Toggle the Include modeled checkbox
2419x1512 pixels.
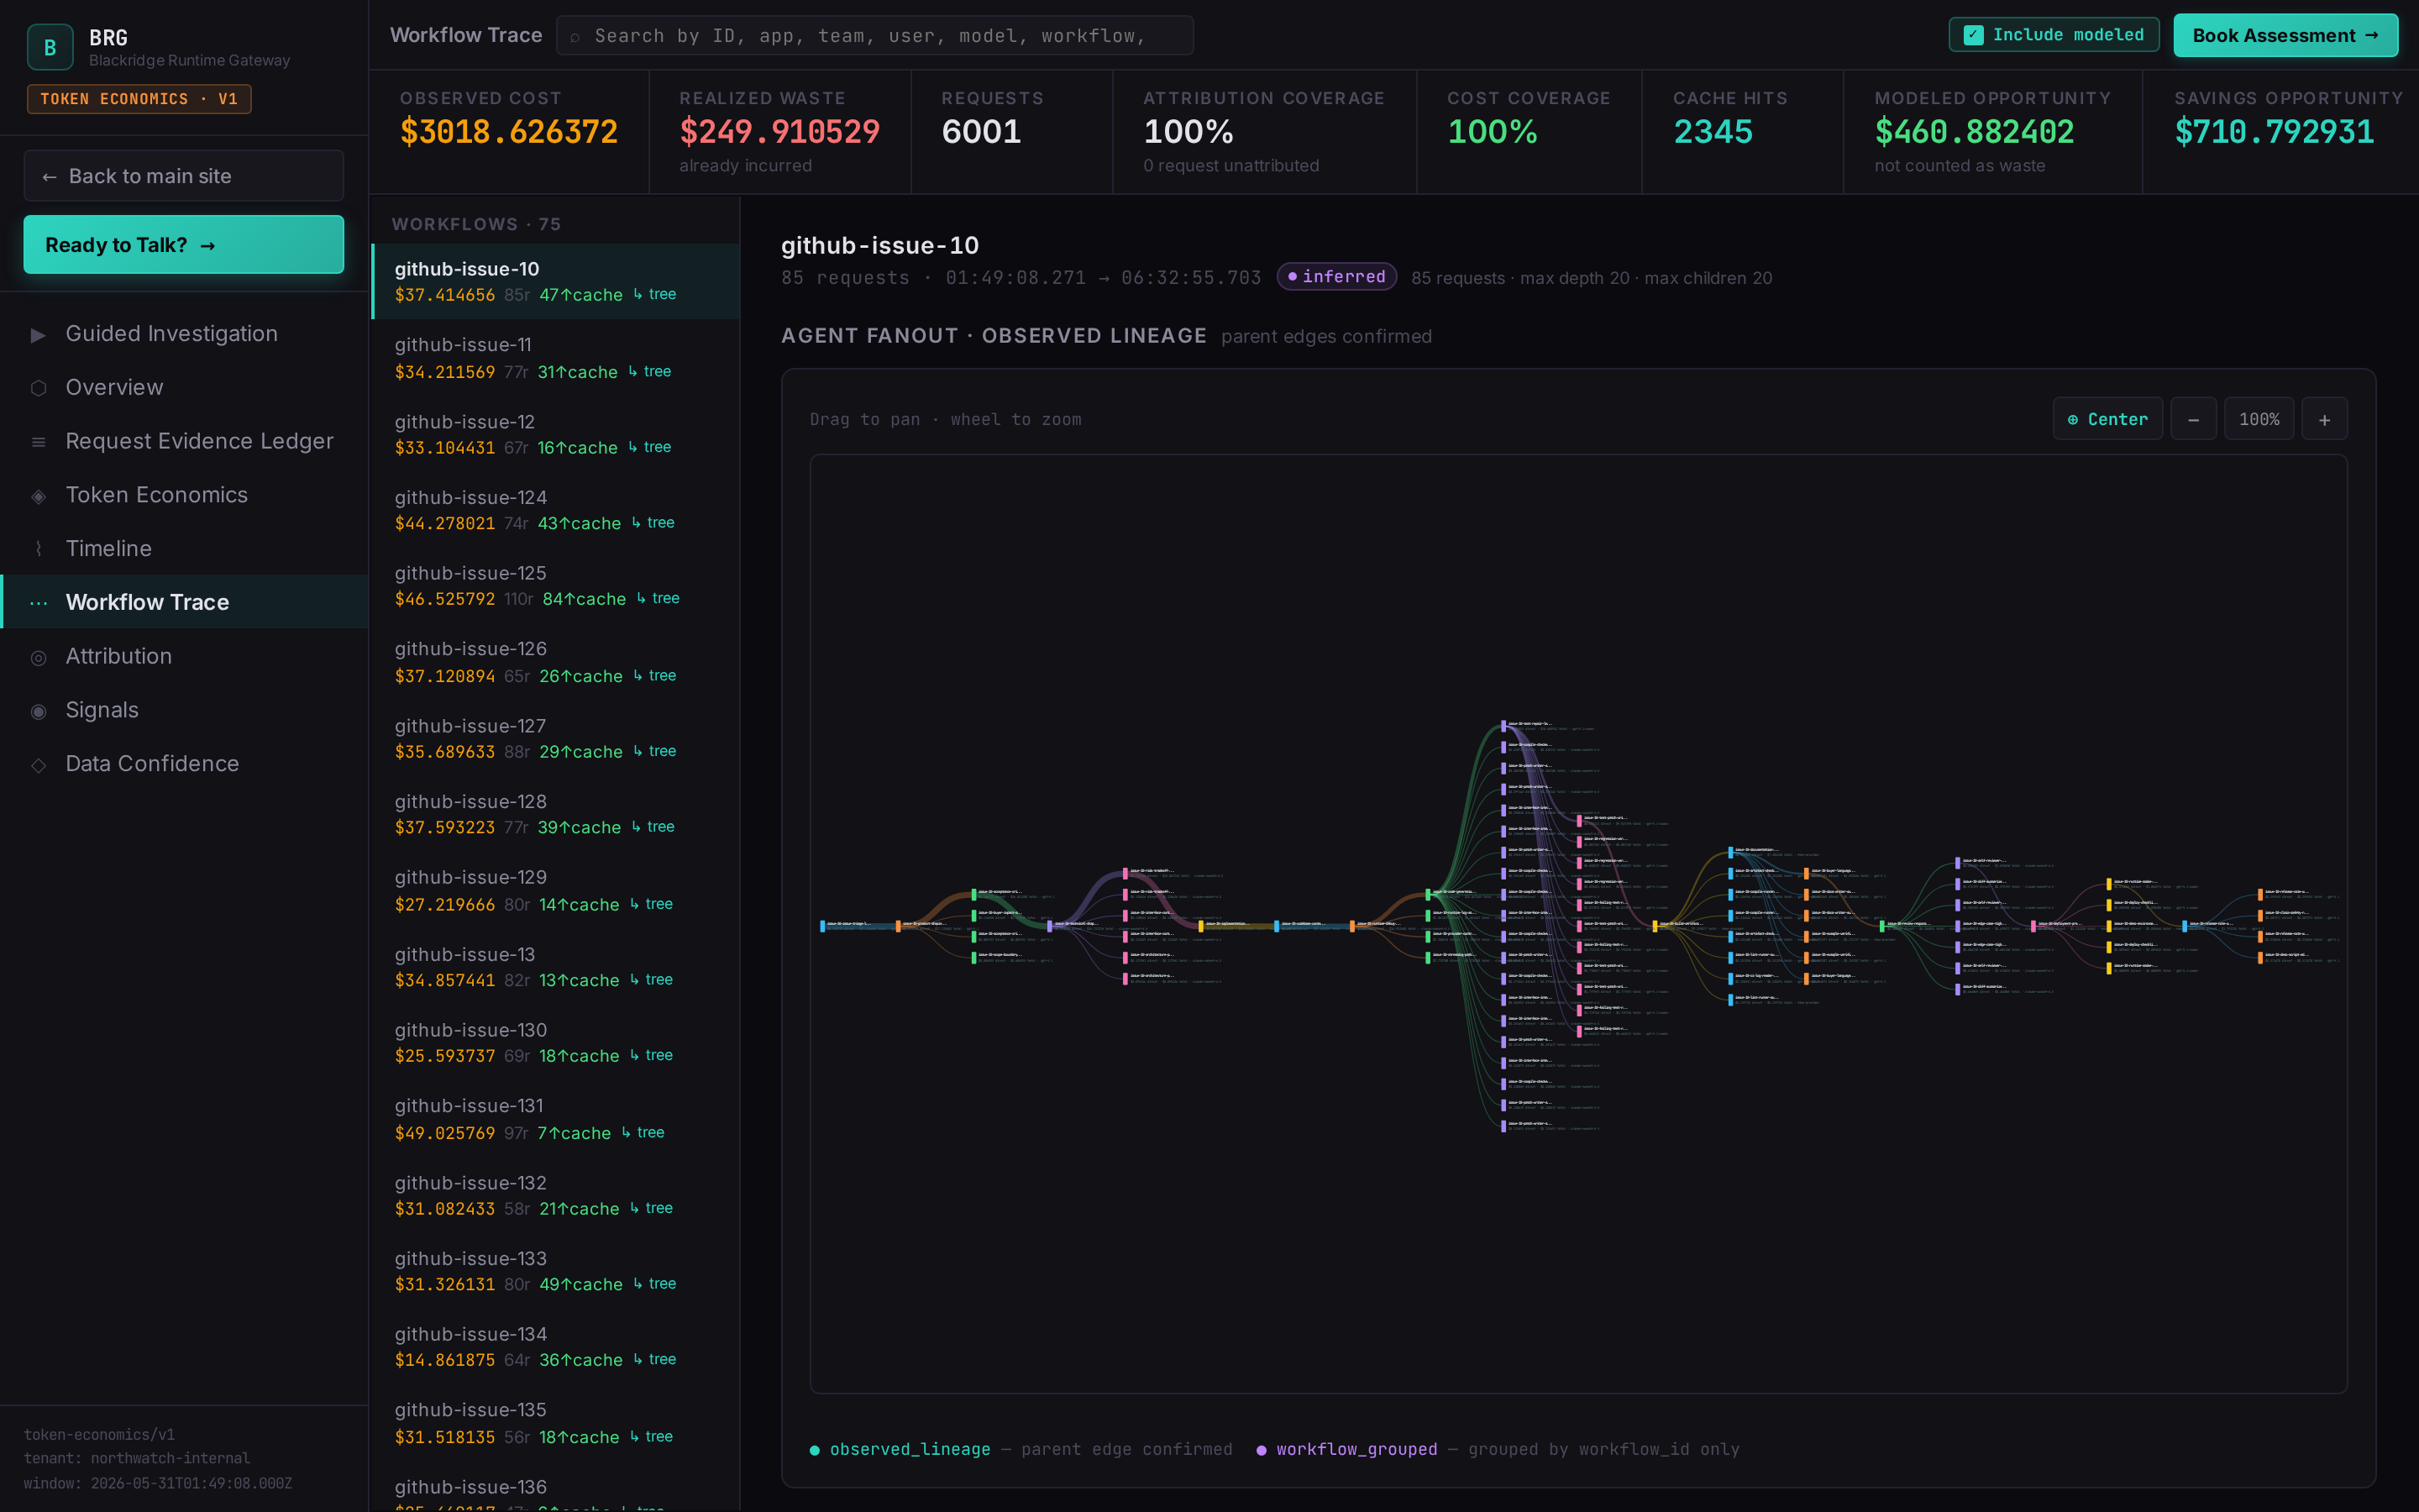(1972, 35)
